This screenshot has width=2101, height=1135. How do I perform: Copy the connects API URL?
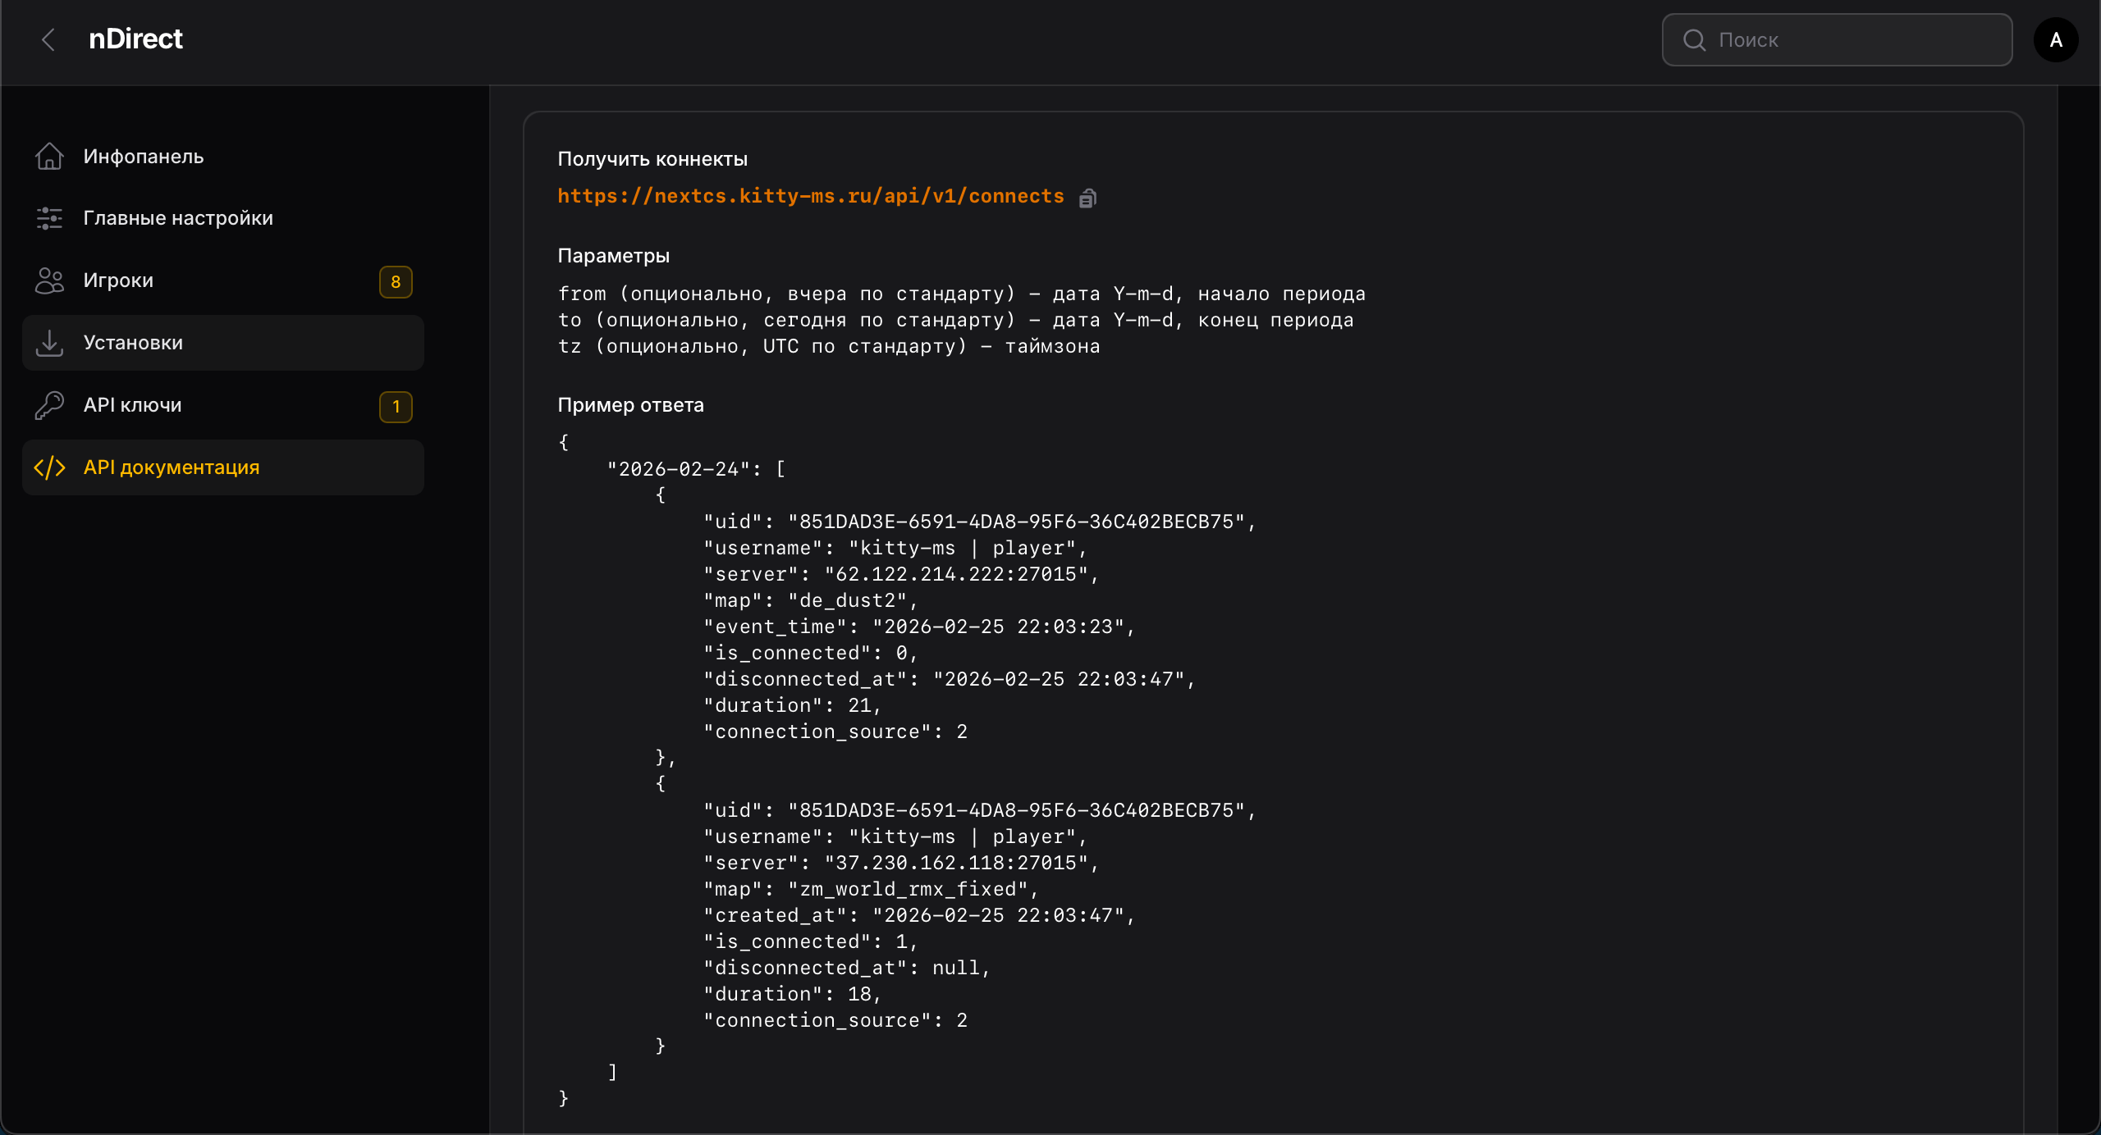pyautogui.click(x=1087, y=198)
